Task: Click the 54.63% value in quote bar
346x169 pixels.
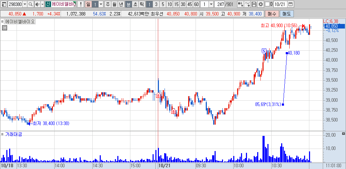Action: click(100, 14)
